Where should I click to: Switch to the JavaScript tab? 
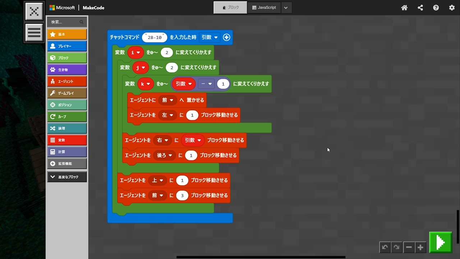point(264,8)
